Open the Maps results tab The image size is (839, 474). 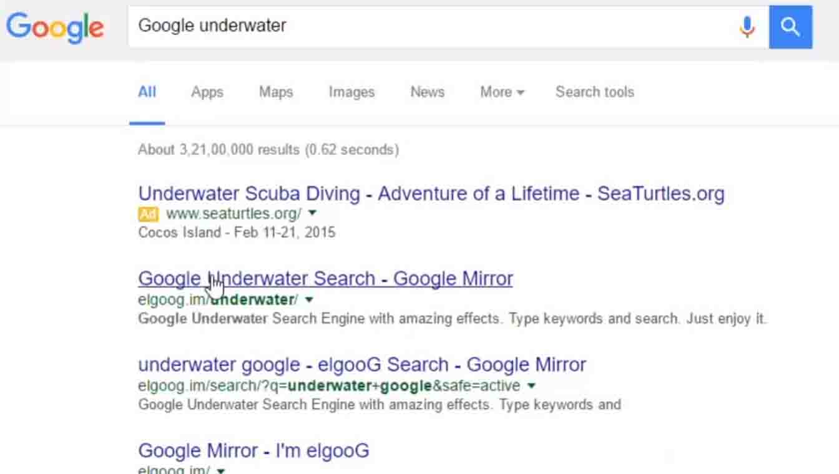click(275, 92)
